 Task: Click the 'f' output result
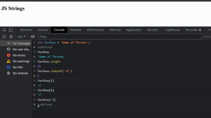40,95
